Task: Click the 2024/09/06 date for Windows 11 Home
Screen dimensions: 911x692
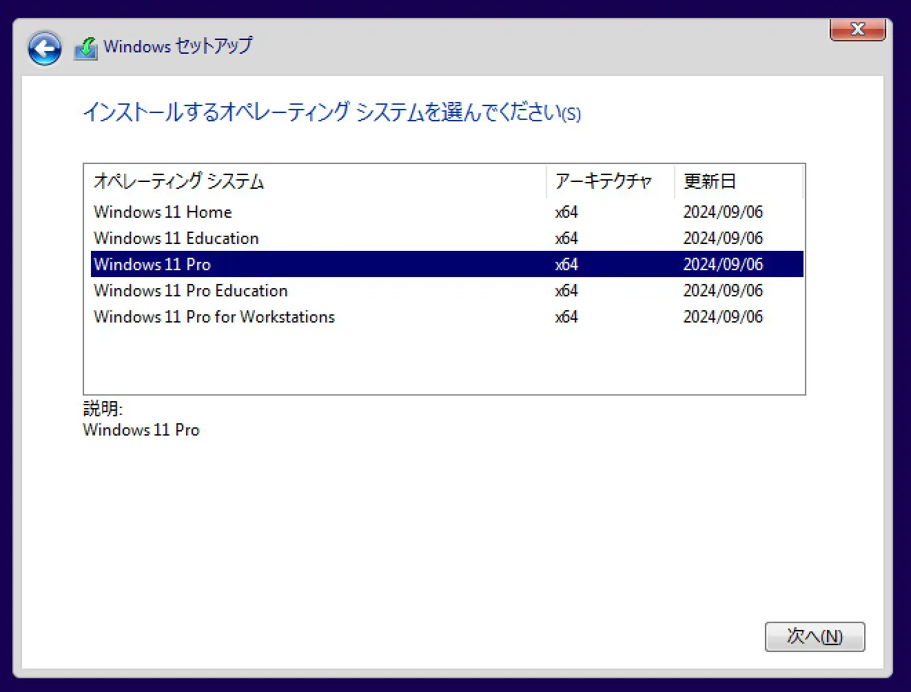Action: click(723, 212)
